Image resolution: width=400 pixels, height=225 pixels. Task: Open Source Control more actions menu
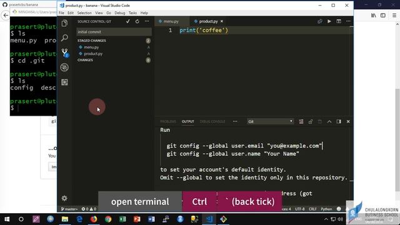point(147,21)
